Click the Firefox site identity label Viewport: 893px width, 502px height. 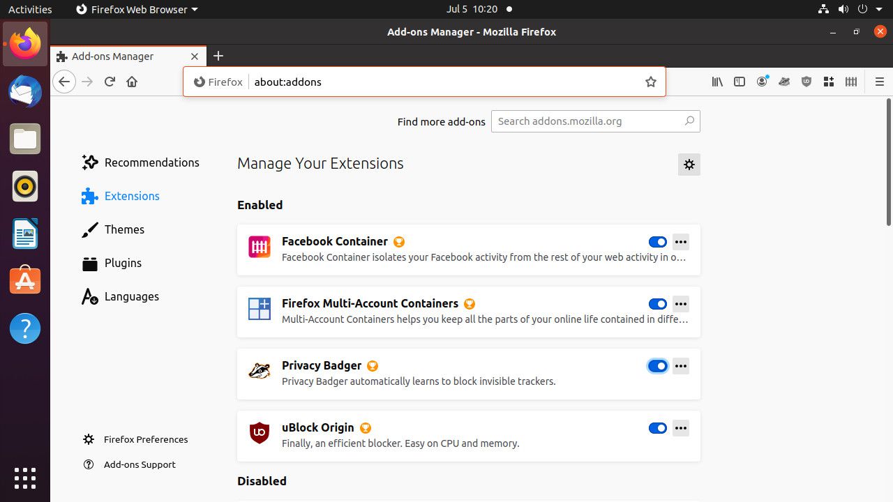click(218, 82)
